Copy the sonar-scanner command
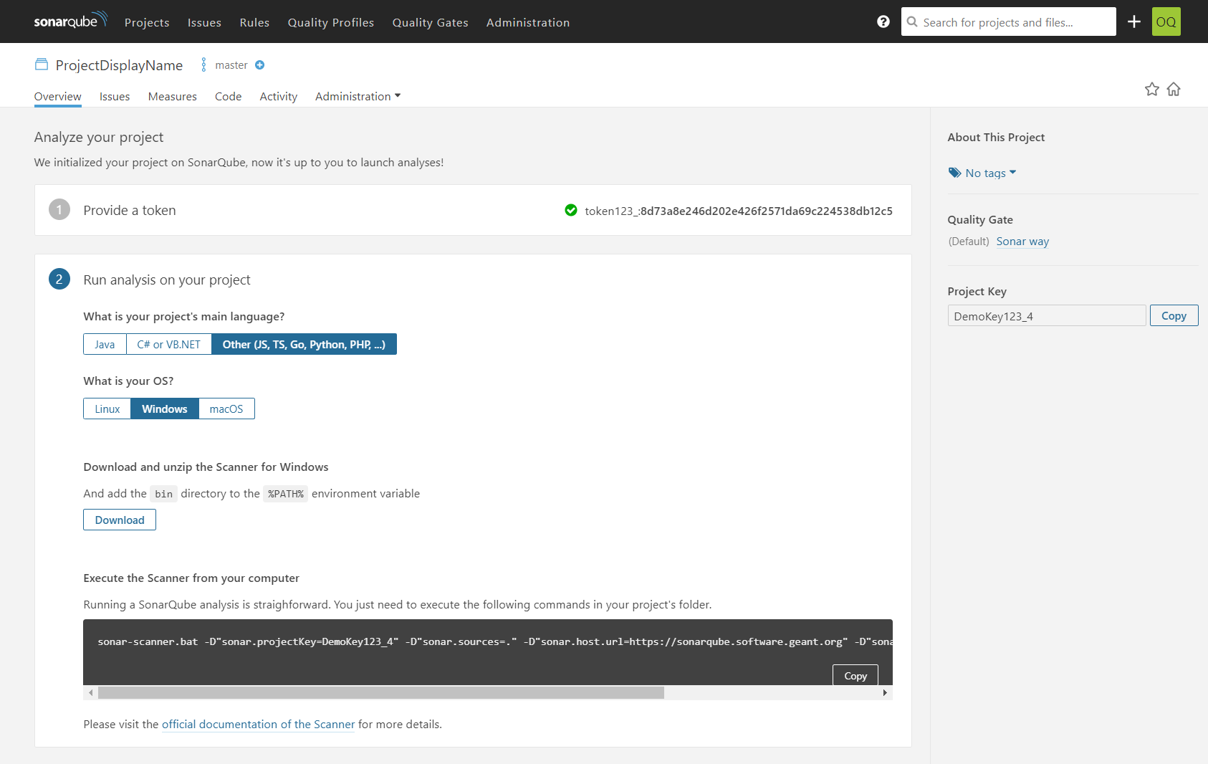Screen dimensions: 1208x764 pos(855,676)
